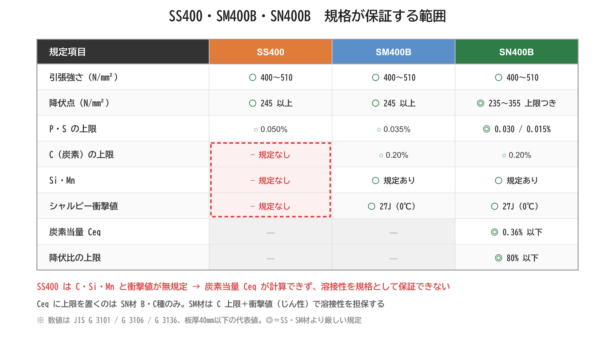Viewport: 615px width, 356px height.
Task: Click the シャルピー衝撃値 row label
Action: pyautogui.click(x=84, y=206)
